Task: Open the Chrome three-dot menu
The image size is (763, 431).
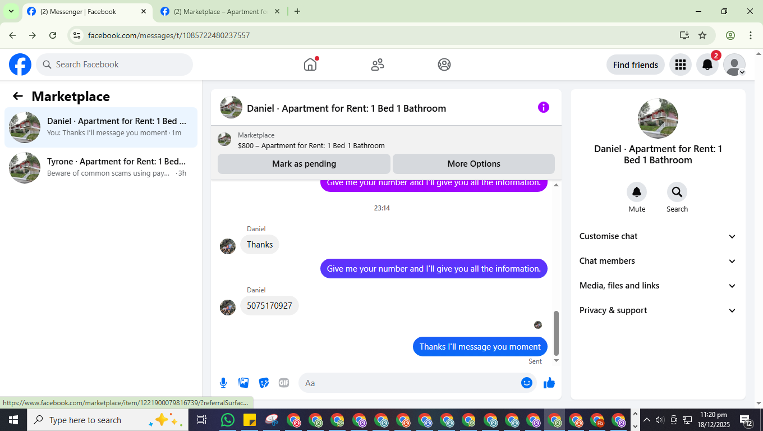Action: (751, 35)
